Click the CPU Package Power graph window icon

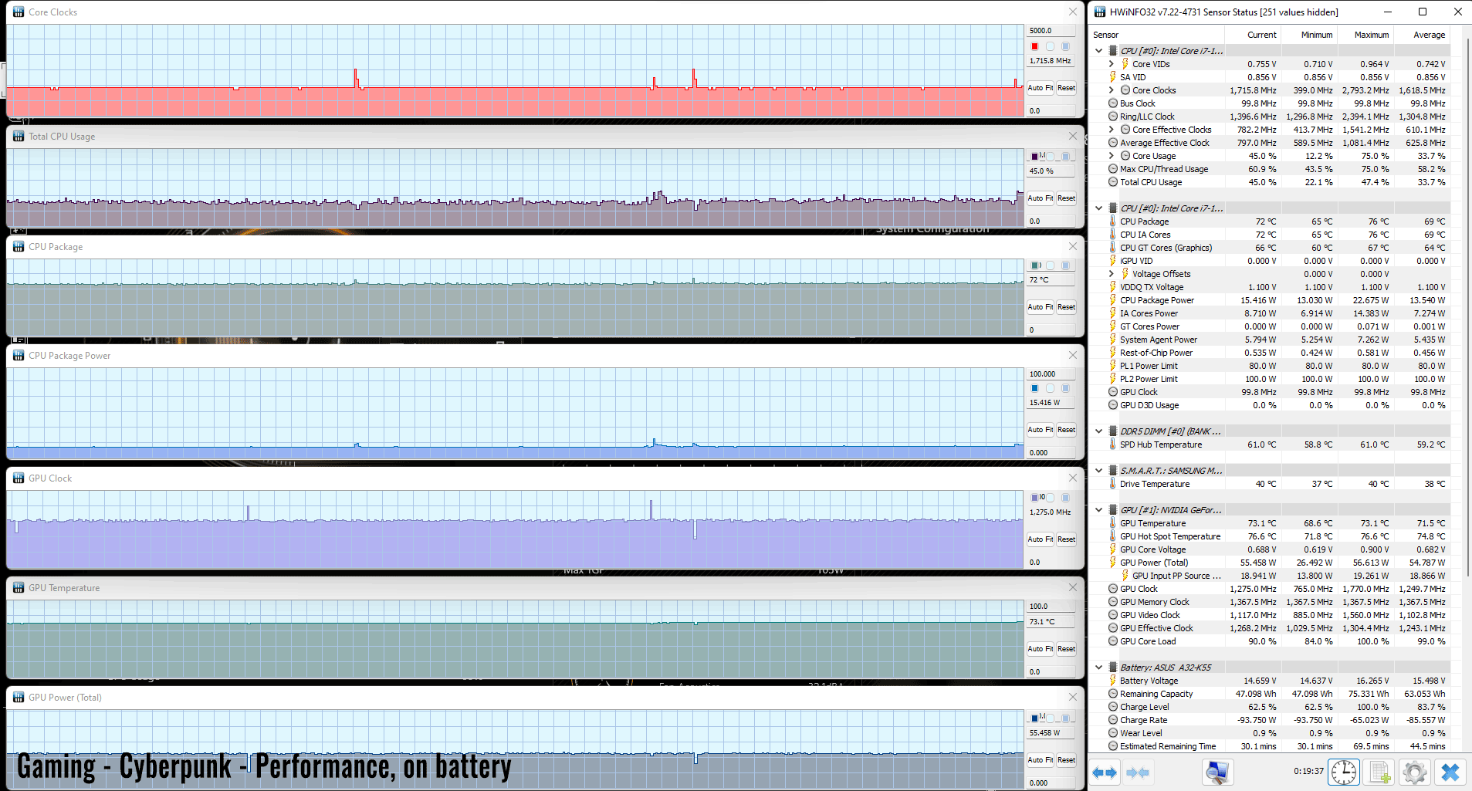tap(19, 355)
